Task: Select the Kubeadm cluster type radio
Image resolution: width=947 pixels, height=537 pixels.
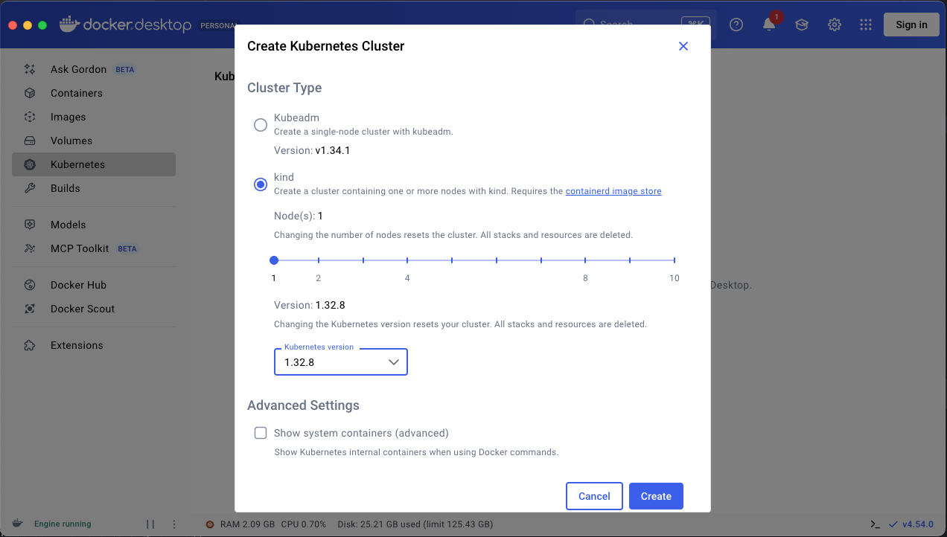Action: click(261, 125)
